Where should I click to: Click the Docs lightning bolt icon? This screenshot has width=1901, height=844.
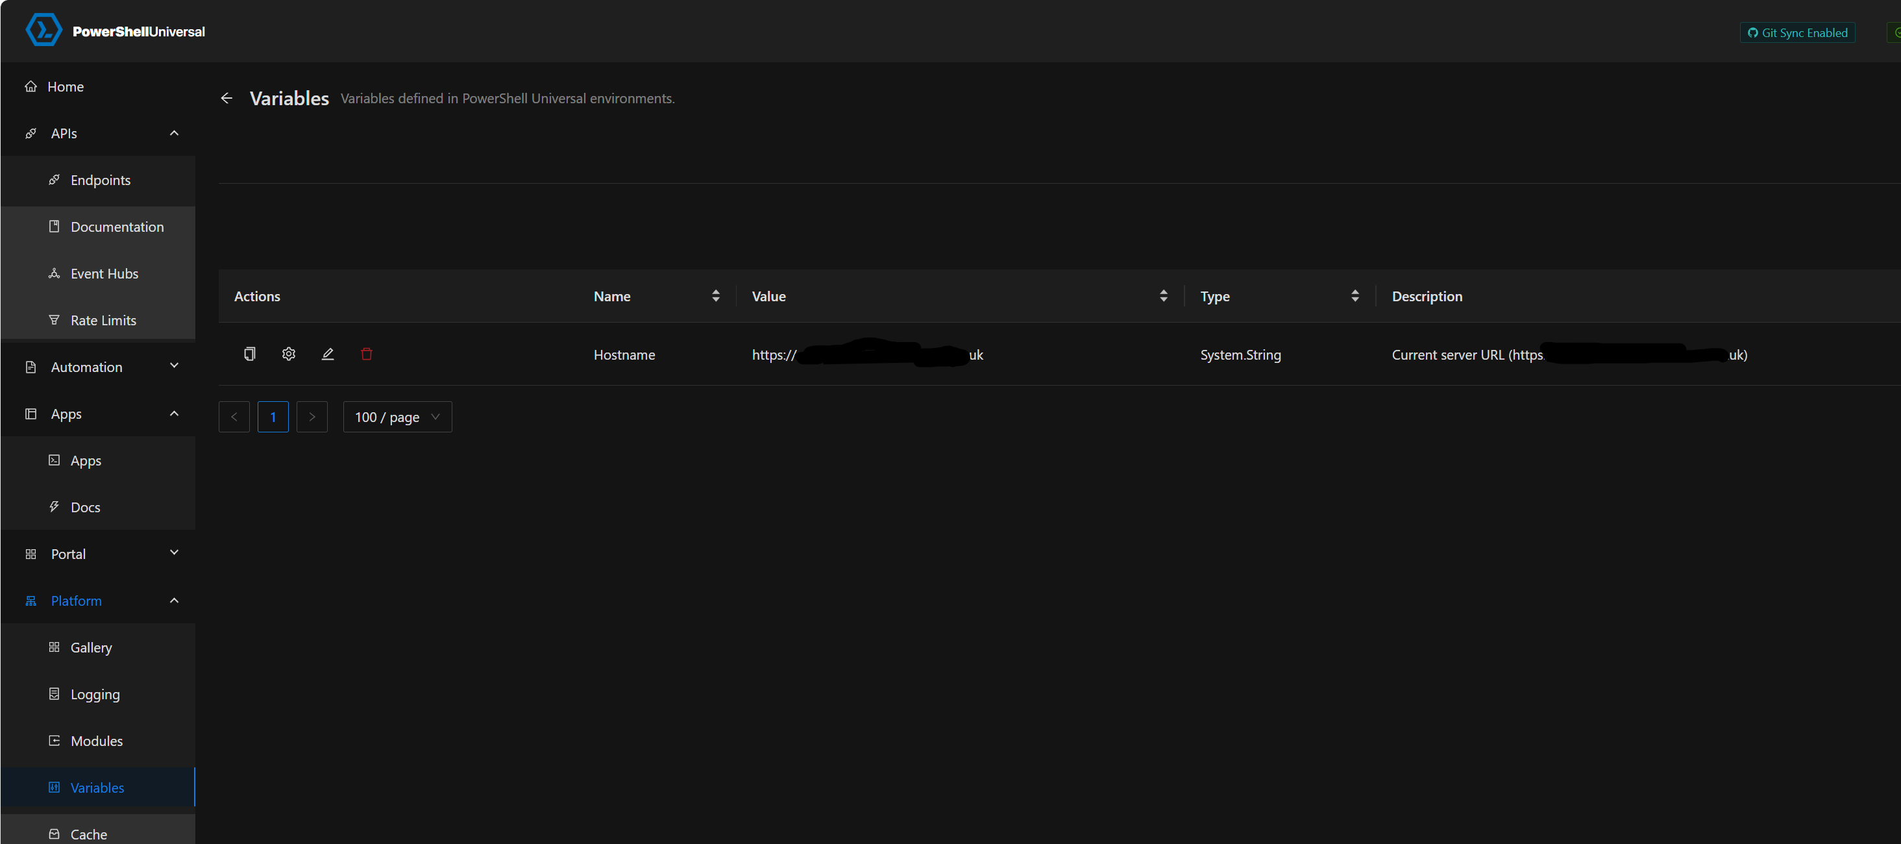tap(54, 506)
